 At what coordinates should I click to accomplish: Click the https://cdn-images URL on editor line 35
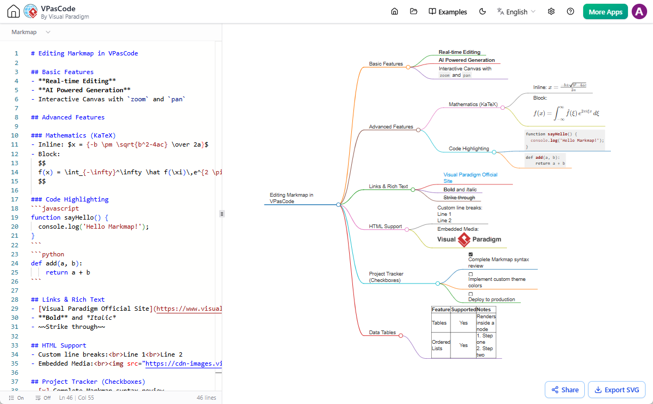click(184, 363)
